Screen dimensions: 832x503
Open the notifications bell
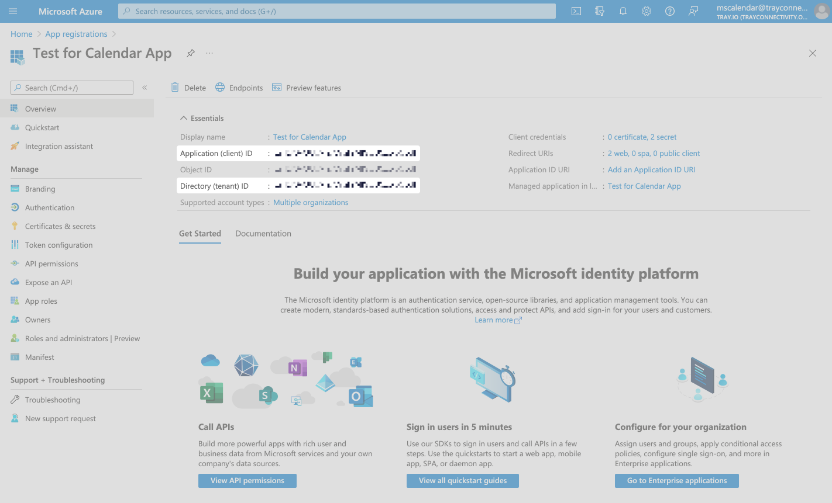623,11
